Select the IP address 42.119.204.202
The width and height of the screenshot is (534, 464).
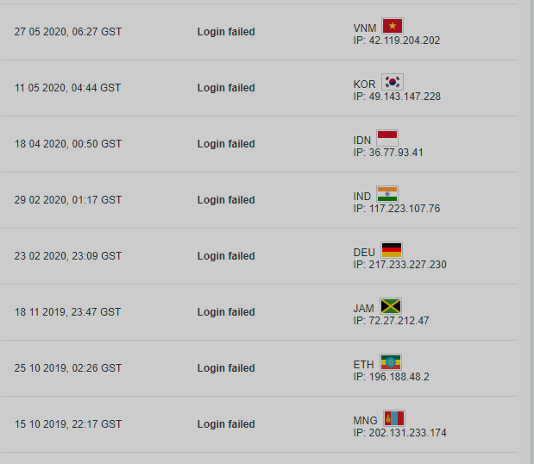tap(405, 41)
